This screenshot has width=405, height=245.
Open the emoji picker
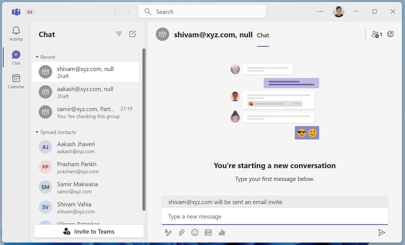(x=195, y=233)
